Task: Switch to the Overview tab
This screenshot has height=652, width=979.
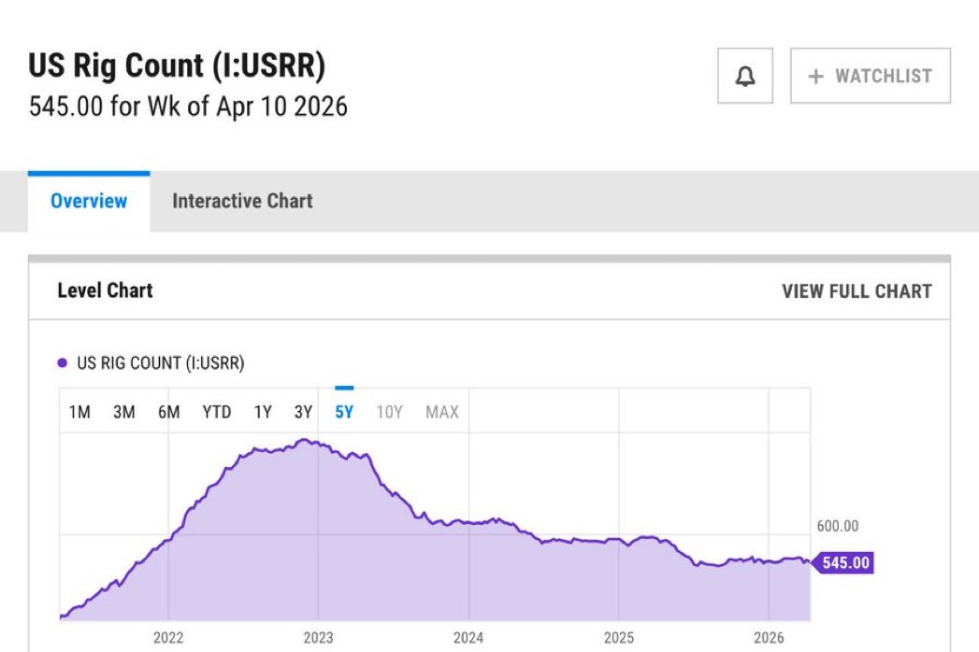Action: point(89,201)
